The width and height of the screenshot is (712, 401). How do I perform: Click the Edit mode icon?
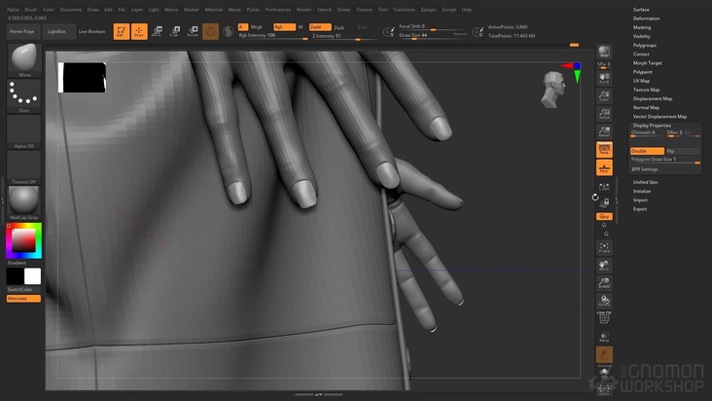122,31
